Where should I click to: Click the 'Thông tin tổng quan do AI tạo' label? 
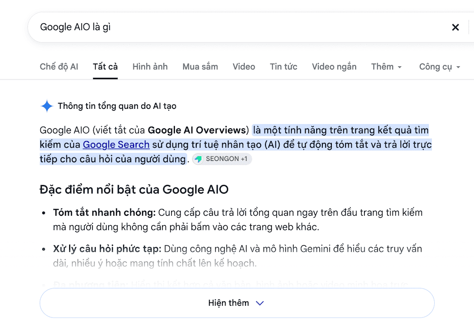(117, 106)
